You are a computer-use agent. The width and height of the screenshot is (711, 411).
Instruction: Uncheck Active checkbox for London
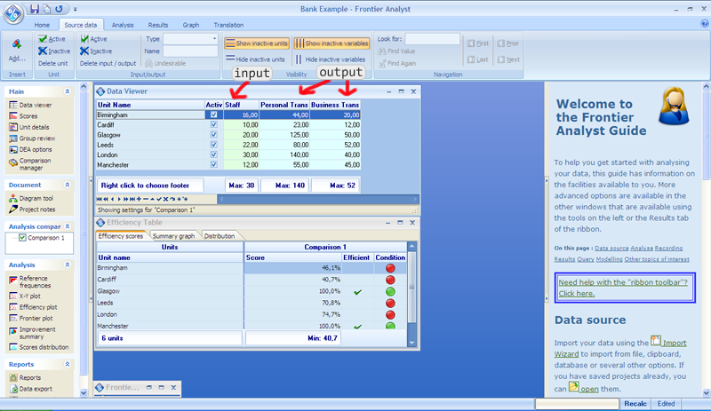click(213, 154)
